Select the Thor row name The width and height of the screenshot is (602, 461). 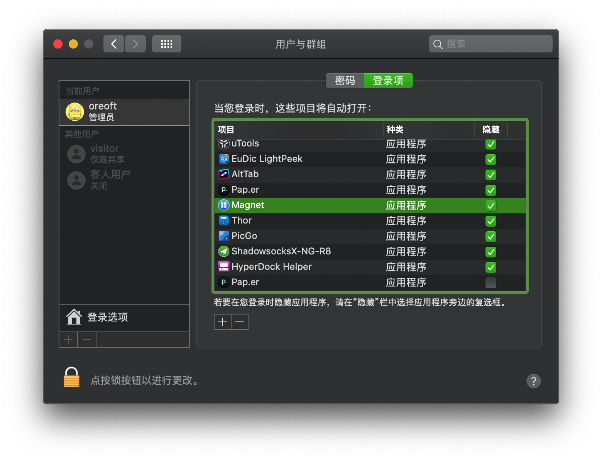[x=242, y=220]
